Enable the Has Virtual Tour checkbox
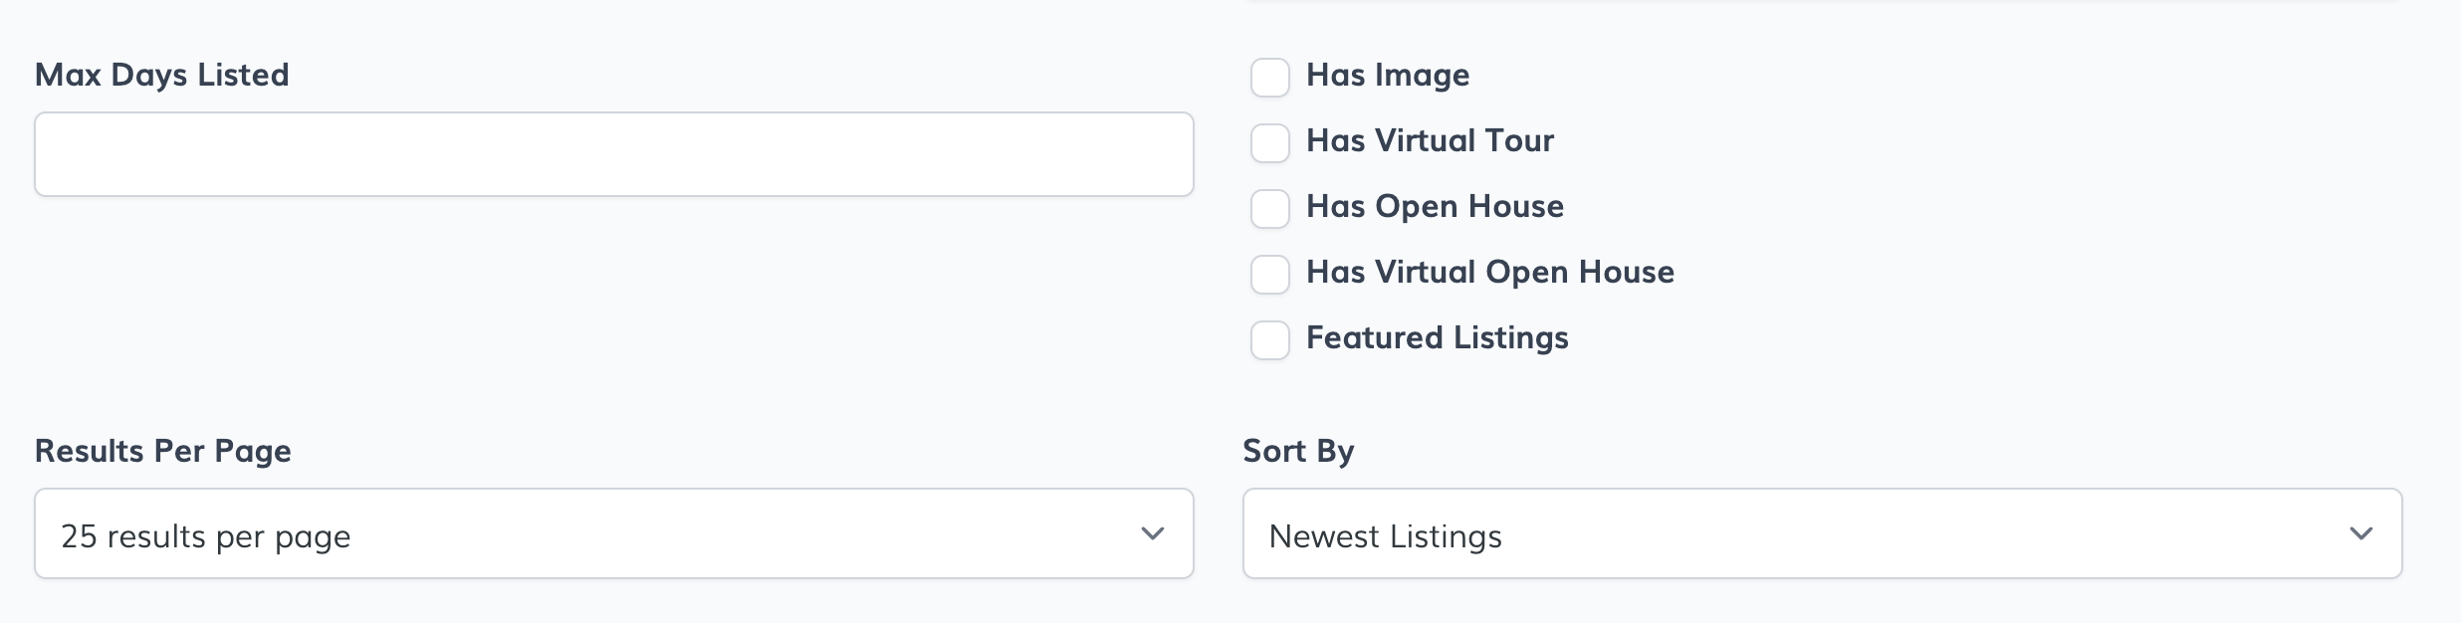The image size is (2461, 623). [1269, 142]
